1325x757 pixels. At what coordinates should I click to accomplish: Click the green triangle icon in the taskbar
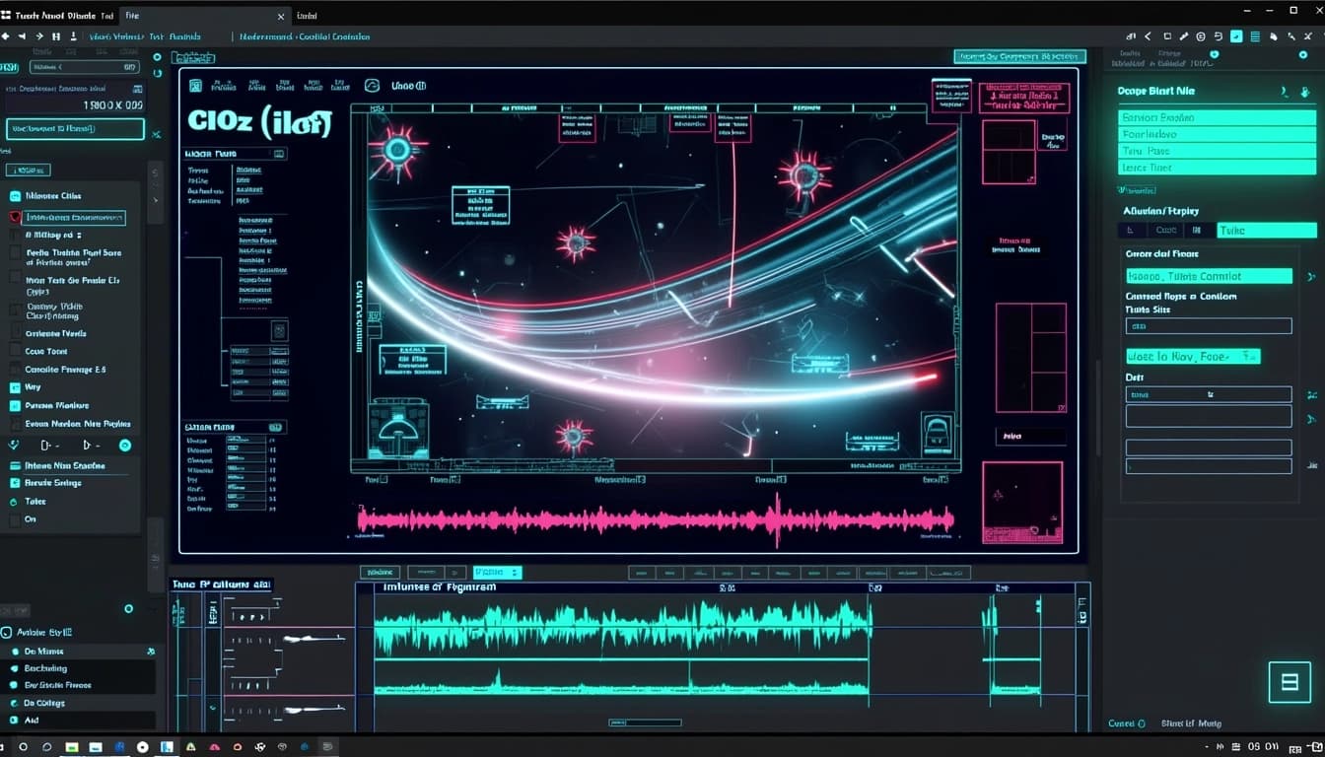(191, 747)
